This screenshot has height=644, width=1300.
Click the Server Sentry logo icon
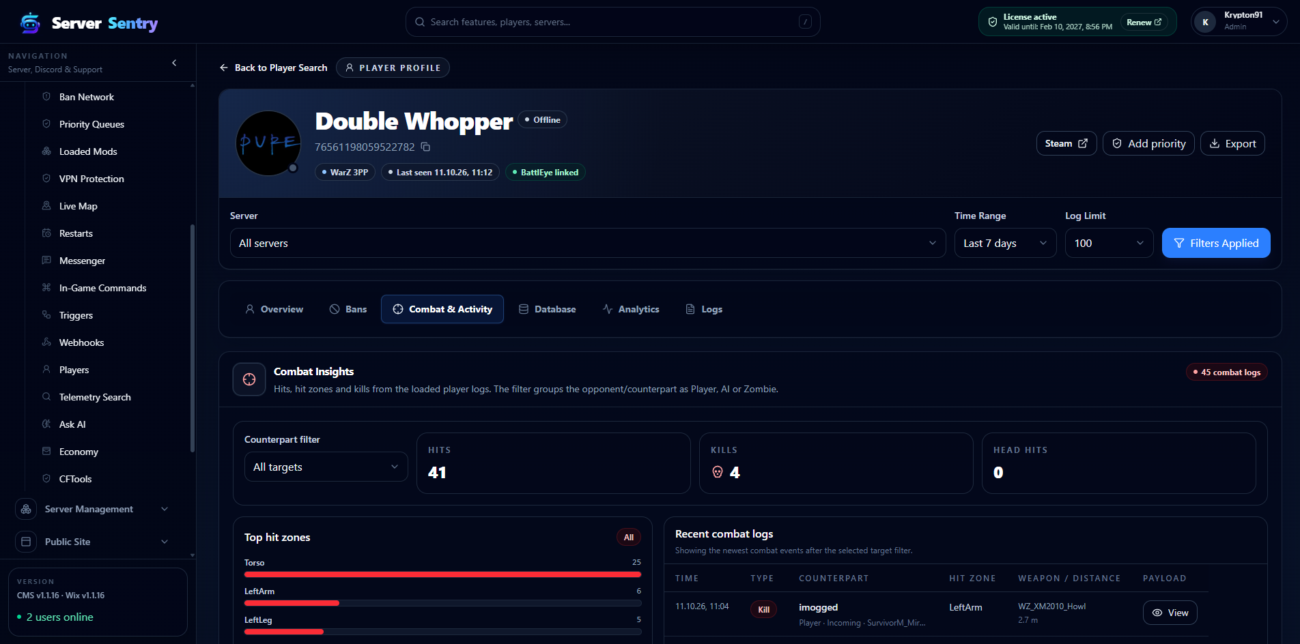click(x=30, y=23)
